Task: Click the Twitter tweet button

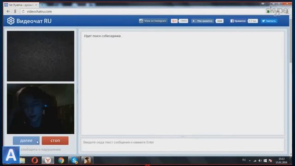Action: tap(269, 21)
